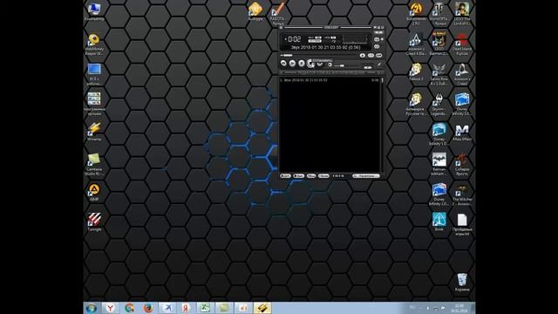Open the Skyrim Legendary shortcut

pyautogui.click(x=439, y=104)
